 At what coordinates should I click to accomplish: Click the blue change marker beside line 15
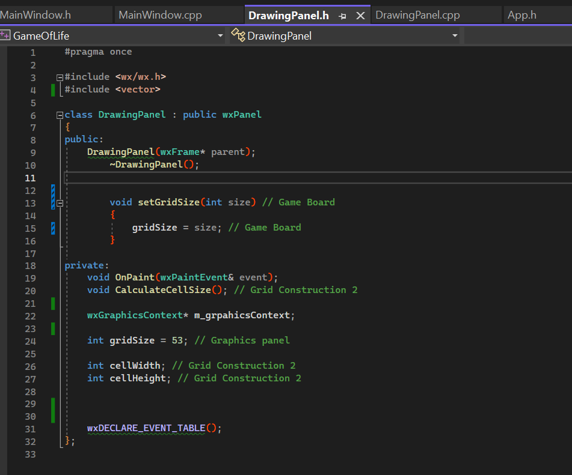point(52,228)
